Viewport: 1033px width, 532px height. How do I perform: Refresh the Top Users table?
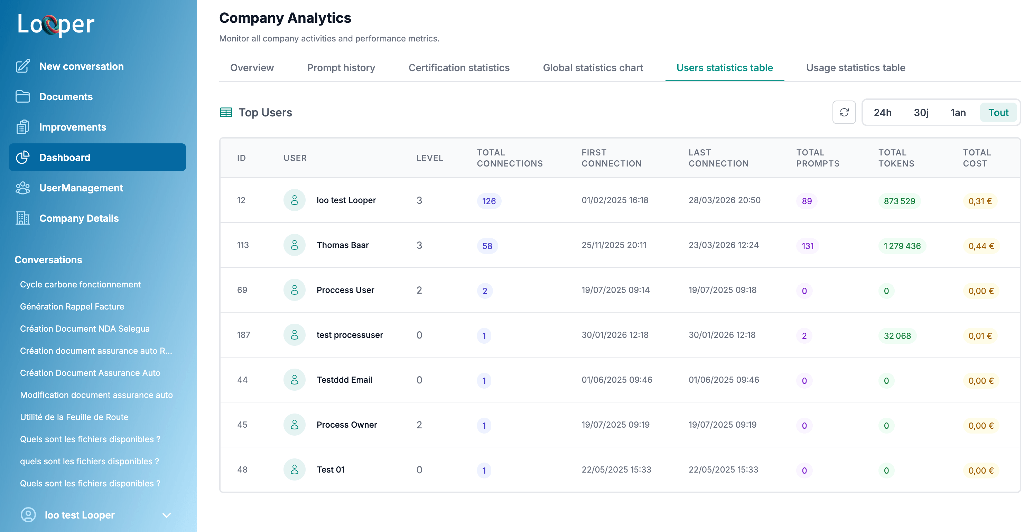(844, 113)
